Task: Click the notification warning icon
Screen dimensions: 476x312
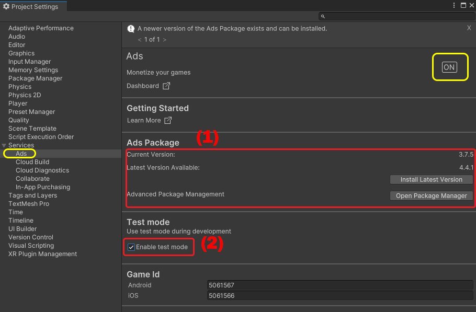Action: (x=131, y=29)
